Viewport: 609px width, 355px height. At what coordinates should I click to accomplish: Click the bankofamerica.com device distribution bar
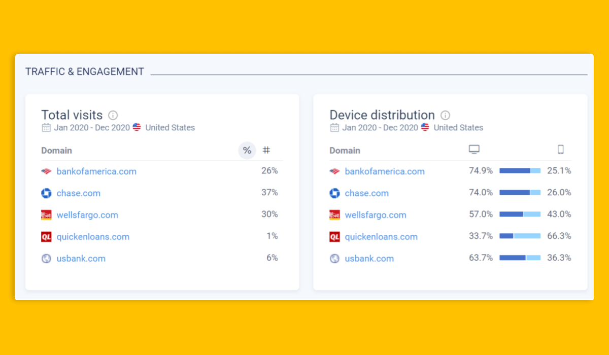coord(520,171)
